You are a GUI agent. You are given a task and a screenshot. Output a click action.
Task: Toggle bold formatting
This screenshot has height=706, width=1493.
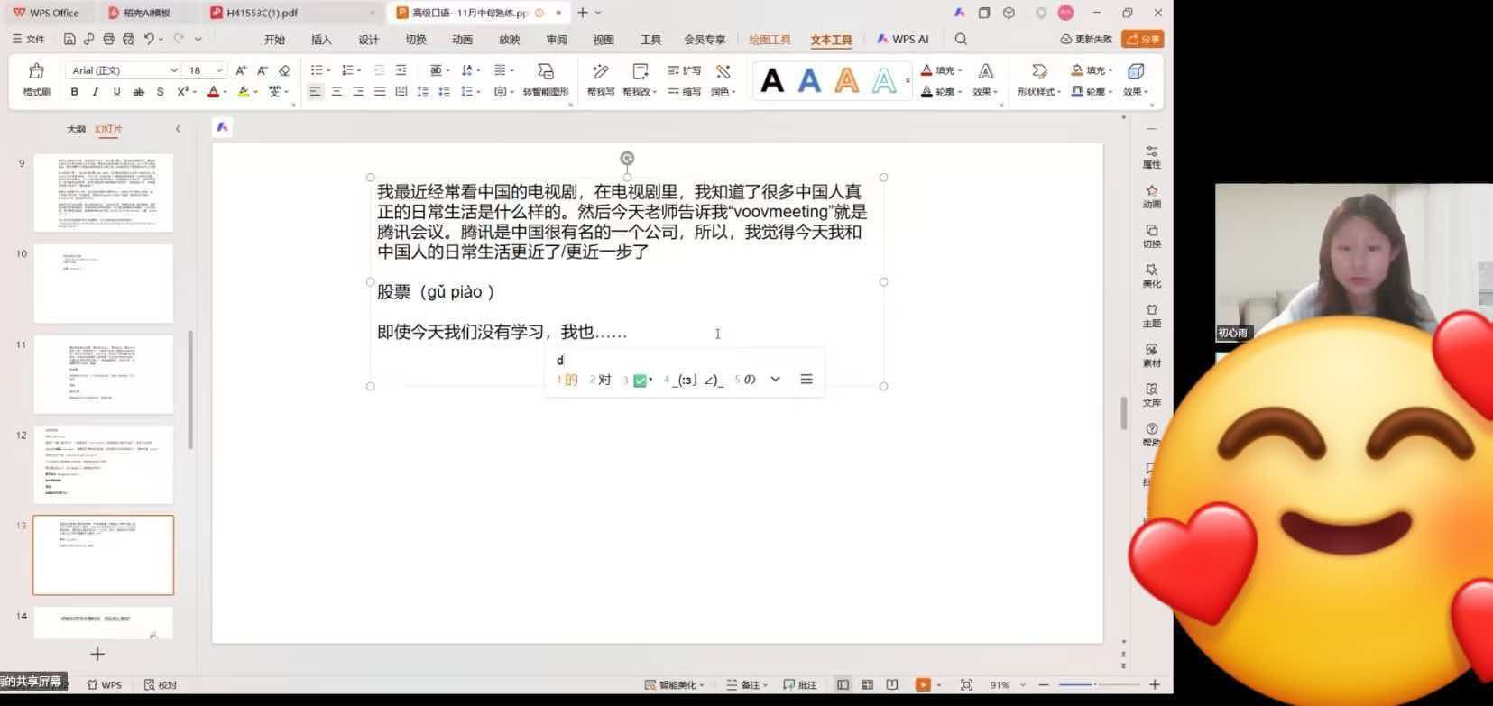74,91
